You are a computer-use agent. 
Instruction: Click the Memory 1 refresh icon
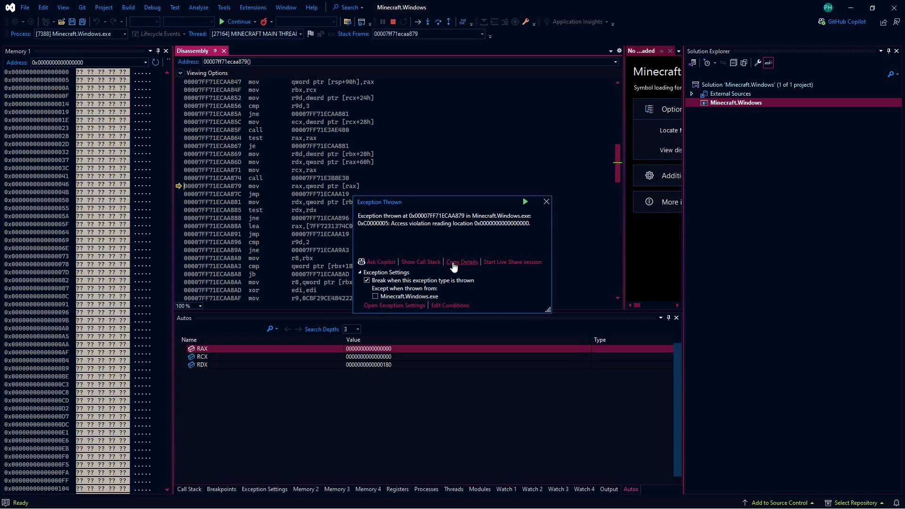click(x=156, y=62)
